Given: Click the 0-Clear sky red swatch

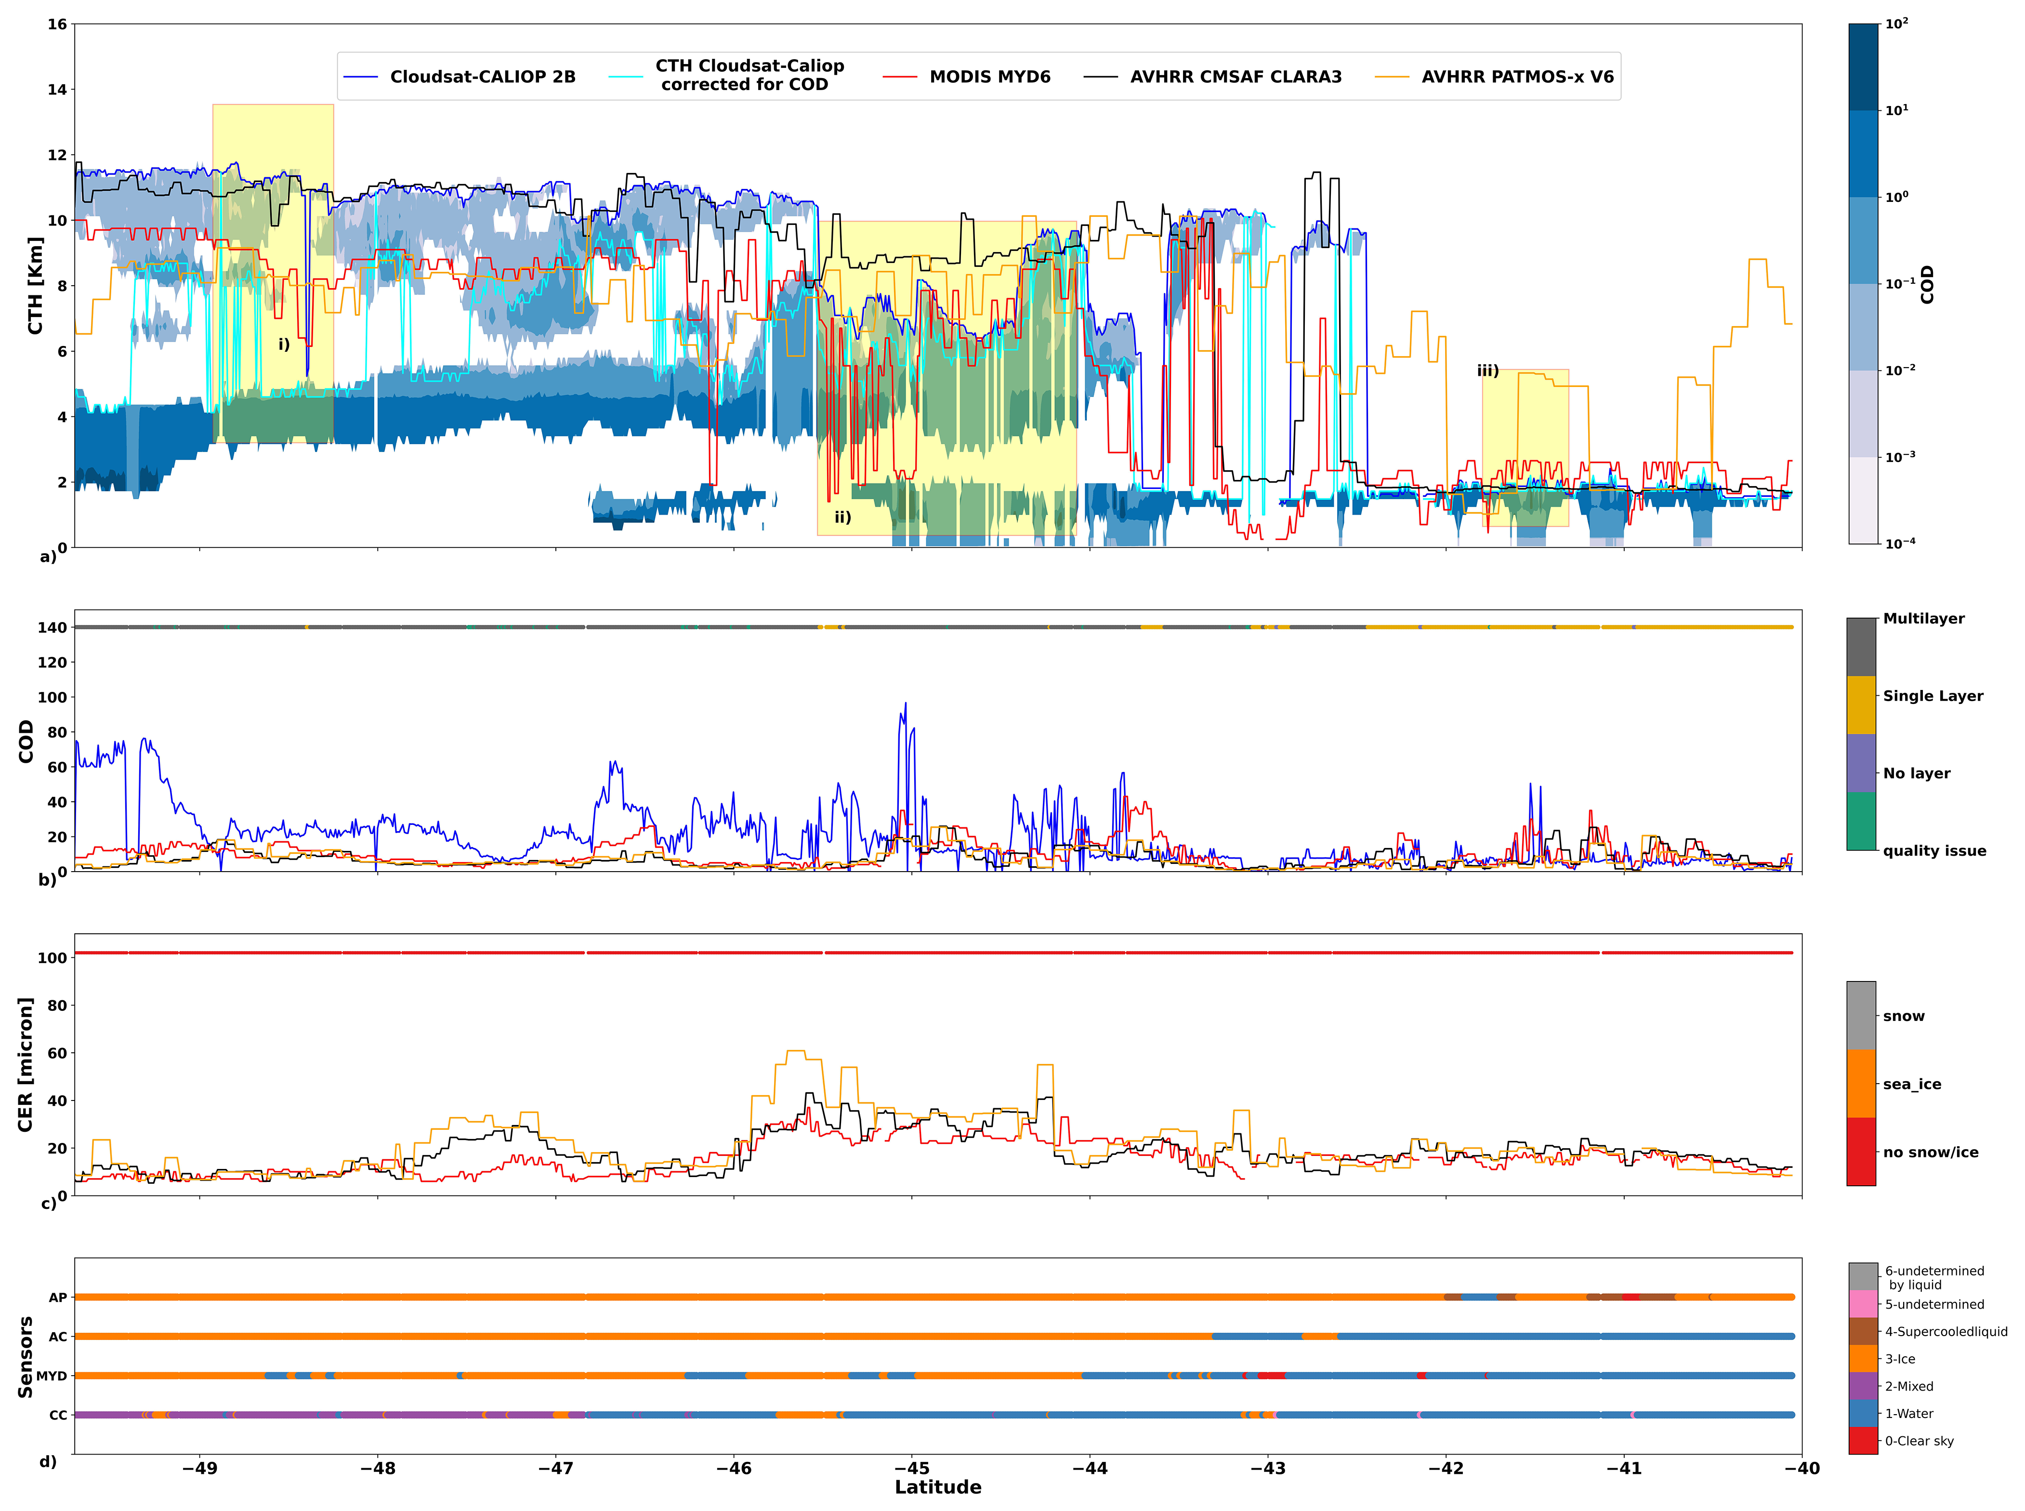Looking at the screenshot, I should point(1862,1441).
